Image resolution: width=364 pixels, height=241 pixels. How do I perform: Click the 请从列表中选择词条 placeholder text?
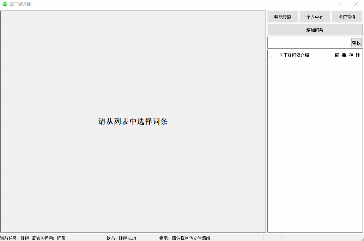tap(133, 122)
